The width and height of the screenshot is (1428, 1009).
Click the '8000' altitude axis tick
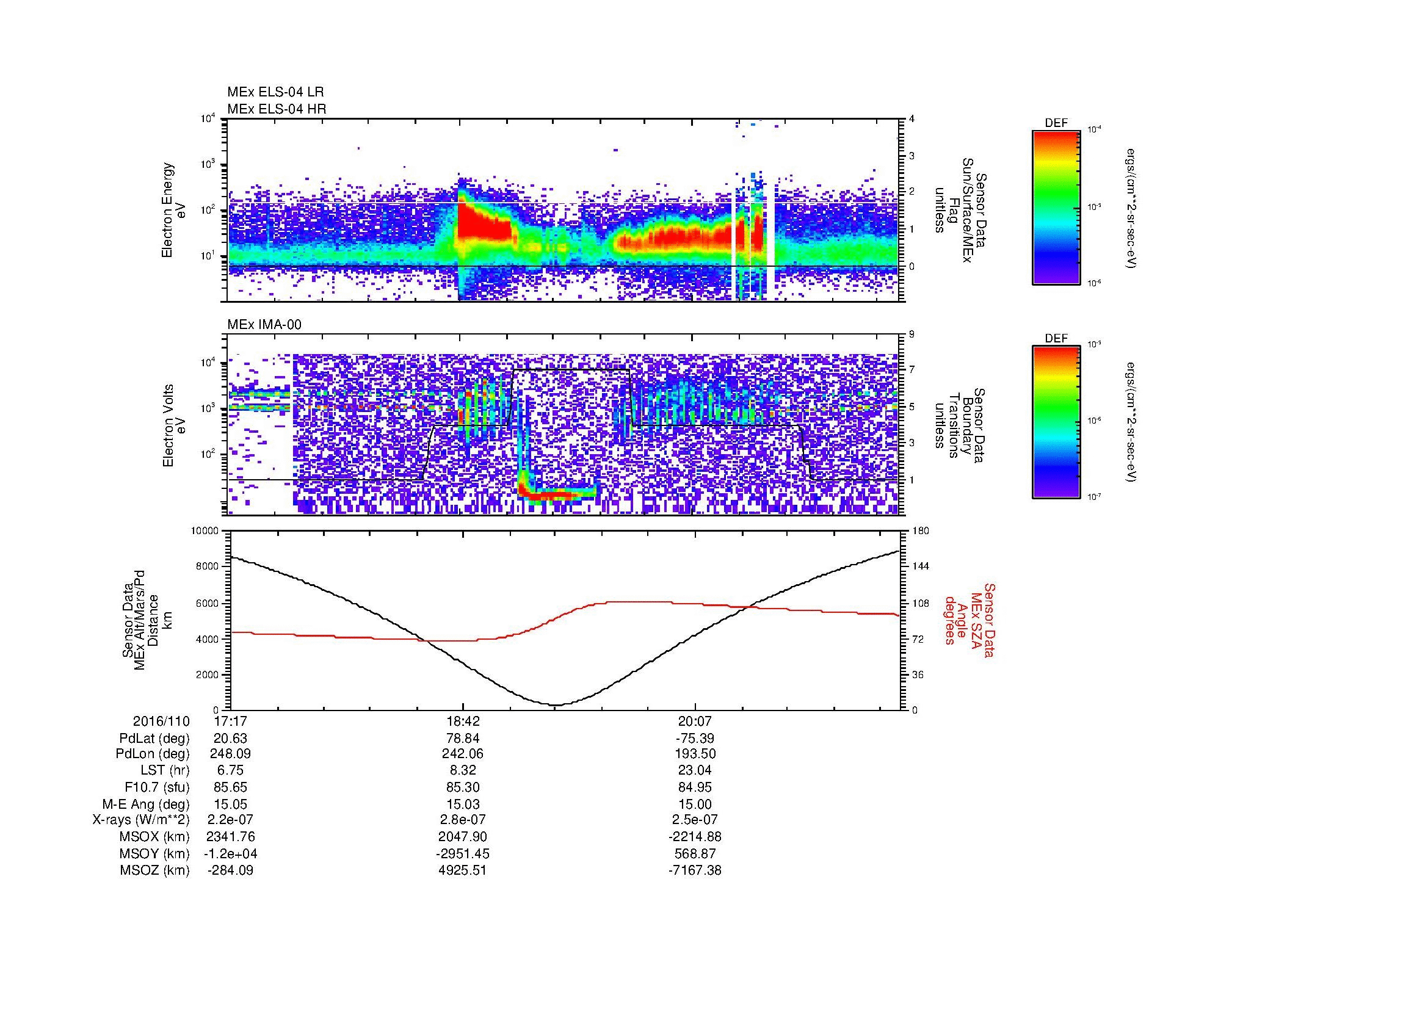pos(207,566)
